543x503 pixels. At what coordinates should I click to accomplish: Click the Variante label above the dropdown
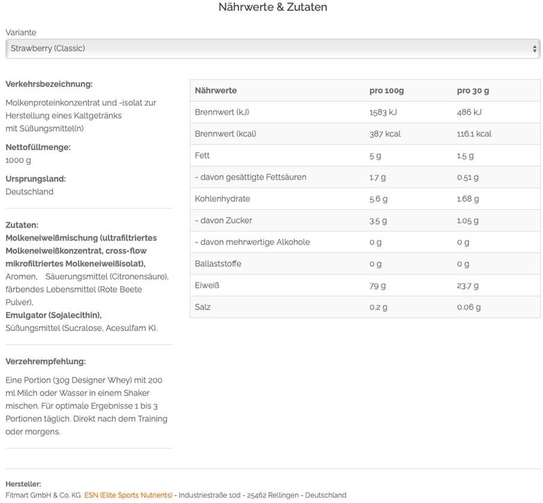pos(21,32)
